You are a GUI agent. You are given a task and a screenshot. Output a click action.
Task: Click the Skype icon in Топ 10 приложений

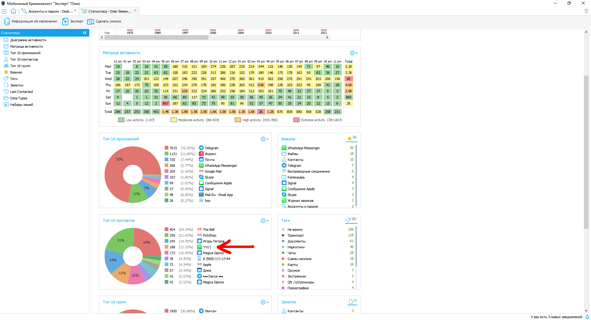(201, 177)
